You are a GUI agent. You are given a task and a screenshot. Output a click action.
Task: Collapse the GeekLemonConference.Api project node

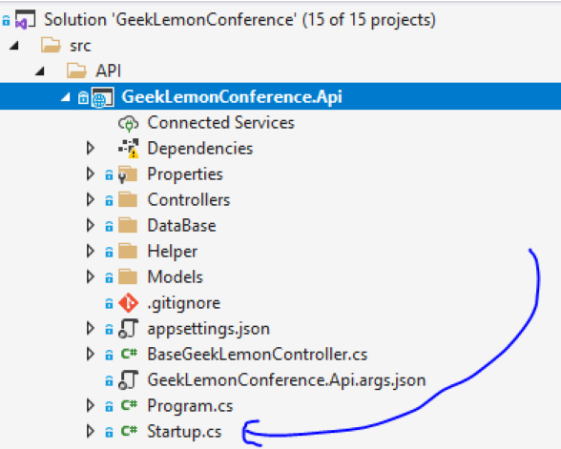click(x=66, y=97)
